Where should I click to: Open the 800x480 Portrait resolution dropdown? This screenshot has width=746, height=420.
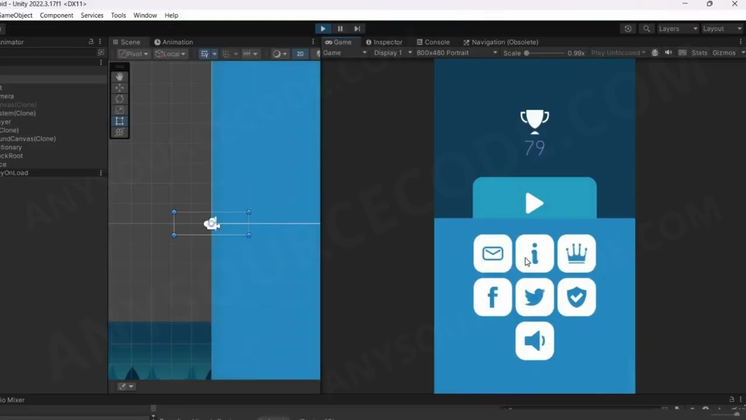point(457,52)
